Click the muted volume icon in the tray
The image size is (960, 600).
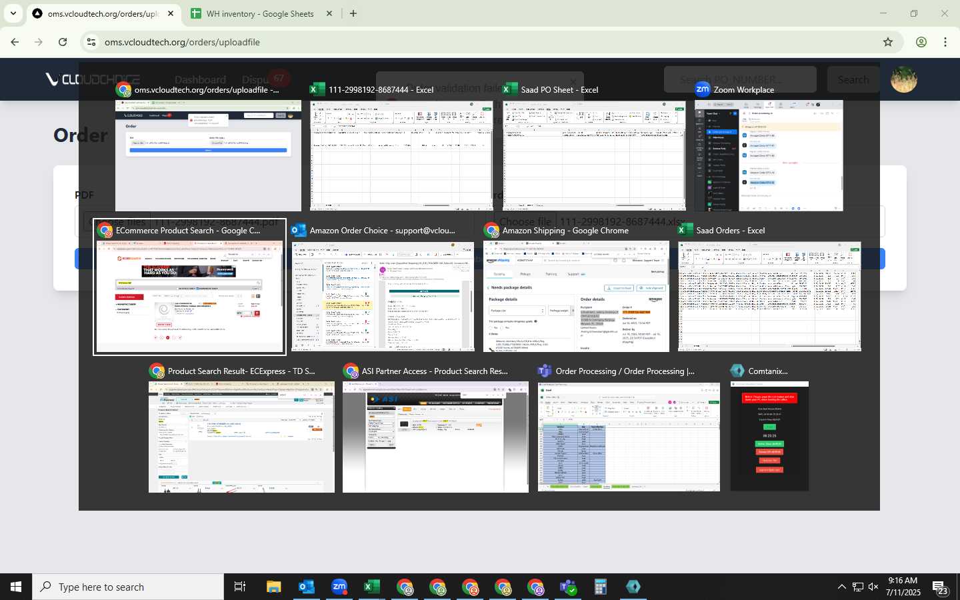(874, 587)
